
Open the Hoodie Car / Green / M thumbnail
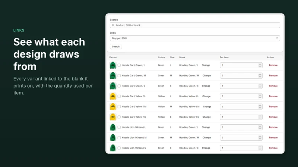[x=113, y=76]
